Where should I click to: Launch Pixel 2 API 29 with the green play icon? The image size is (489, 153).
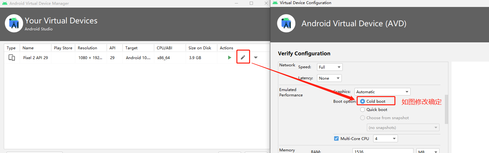tap(230, 58)
